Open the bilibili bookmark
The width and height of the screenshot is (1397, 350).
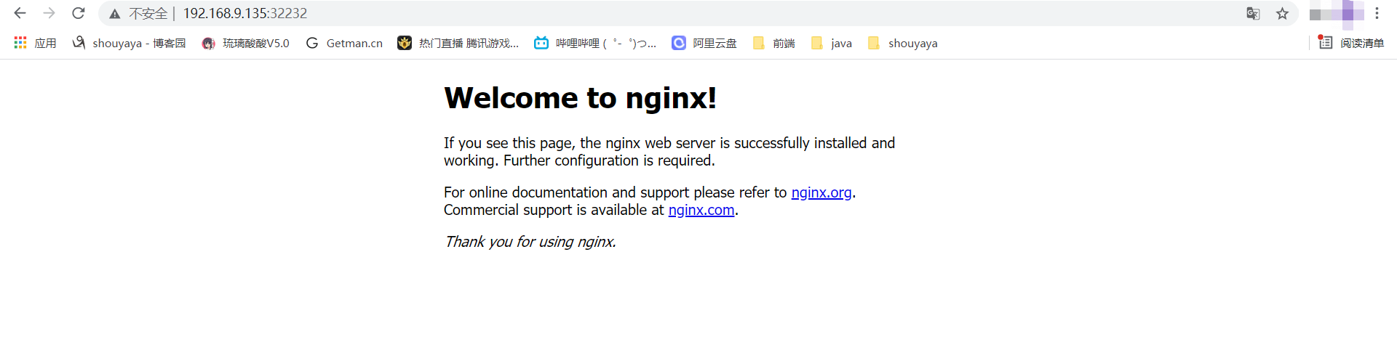point(595,43)
